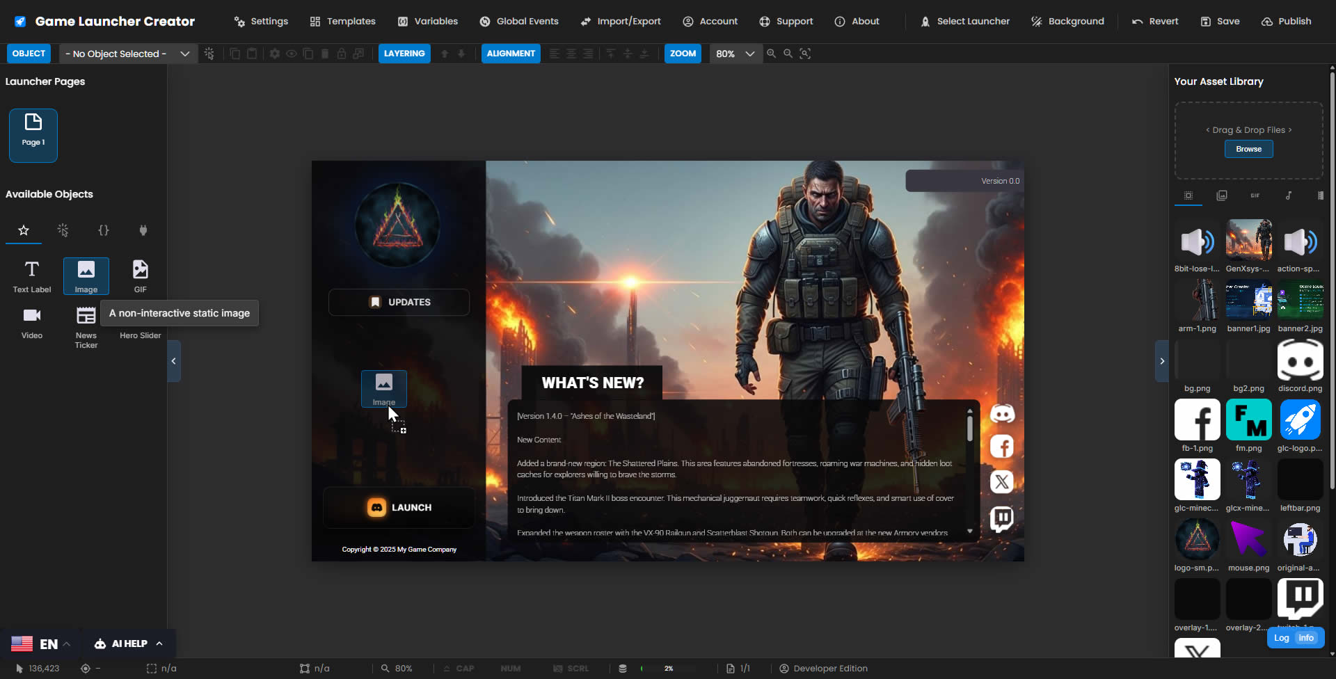The width and height of the screenshot is (1336, 679).
Task: Select the Text Label object
Action: point(31,276)
